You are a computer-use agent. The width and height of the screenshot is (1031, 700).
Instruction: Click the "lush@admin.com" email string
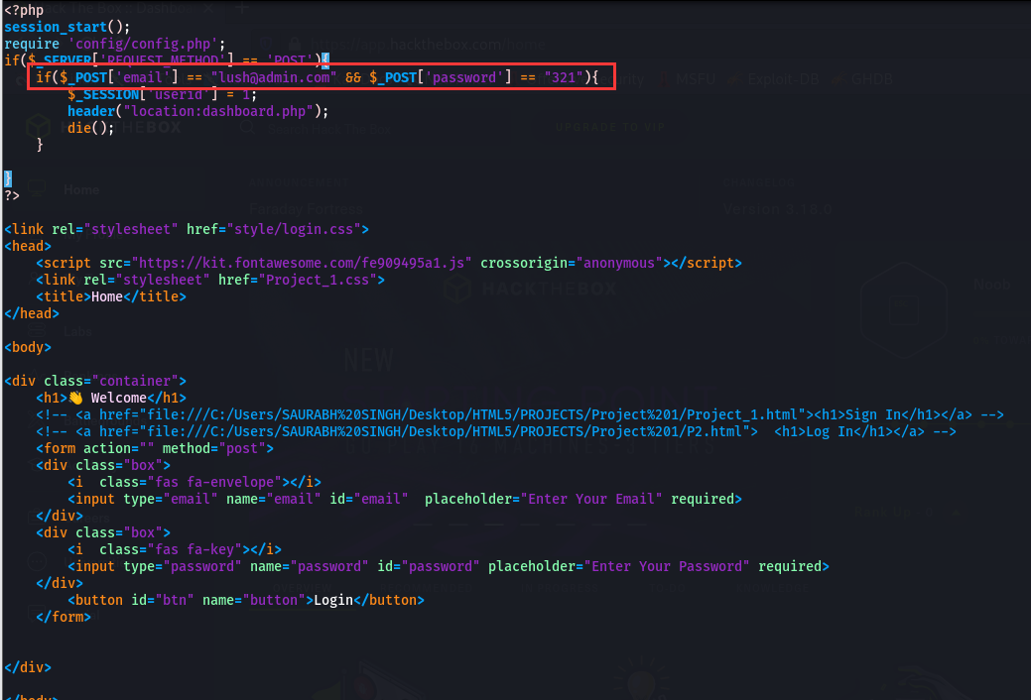tap(269, 77)
